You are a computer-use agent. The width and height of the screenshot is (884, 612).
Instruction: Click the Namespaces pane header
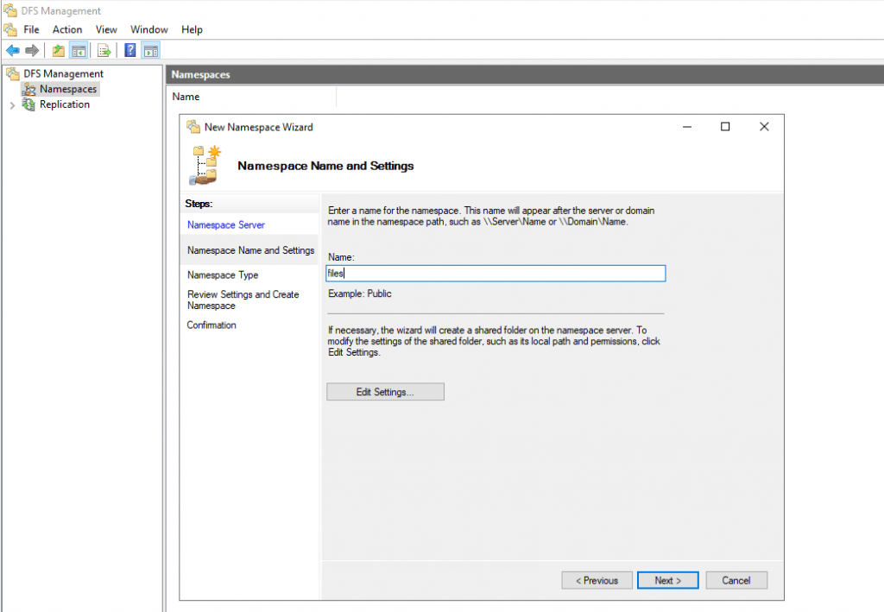pyautogui.click(x=524, y=74)
